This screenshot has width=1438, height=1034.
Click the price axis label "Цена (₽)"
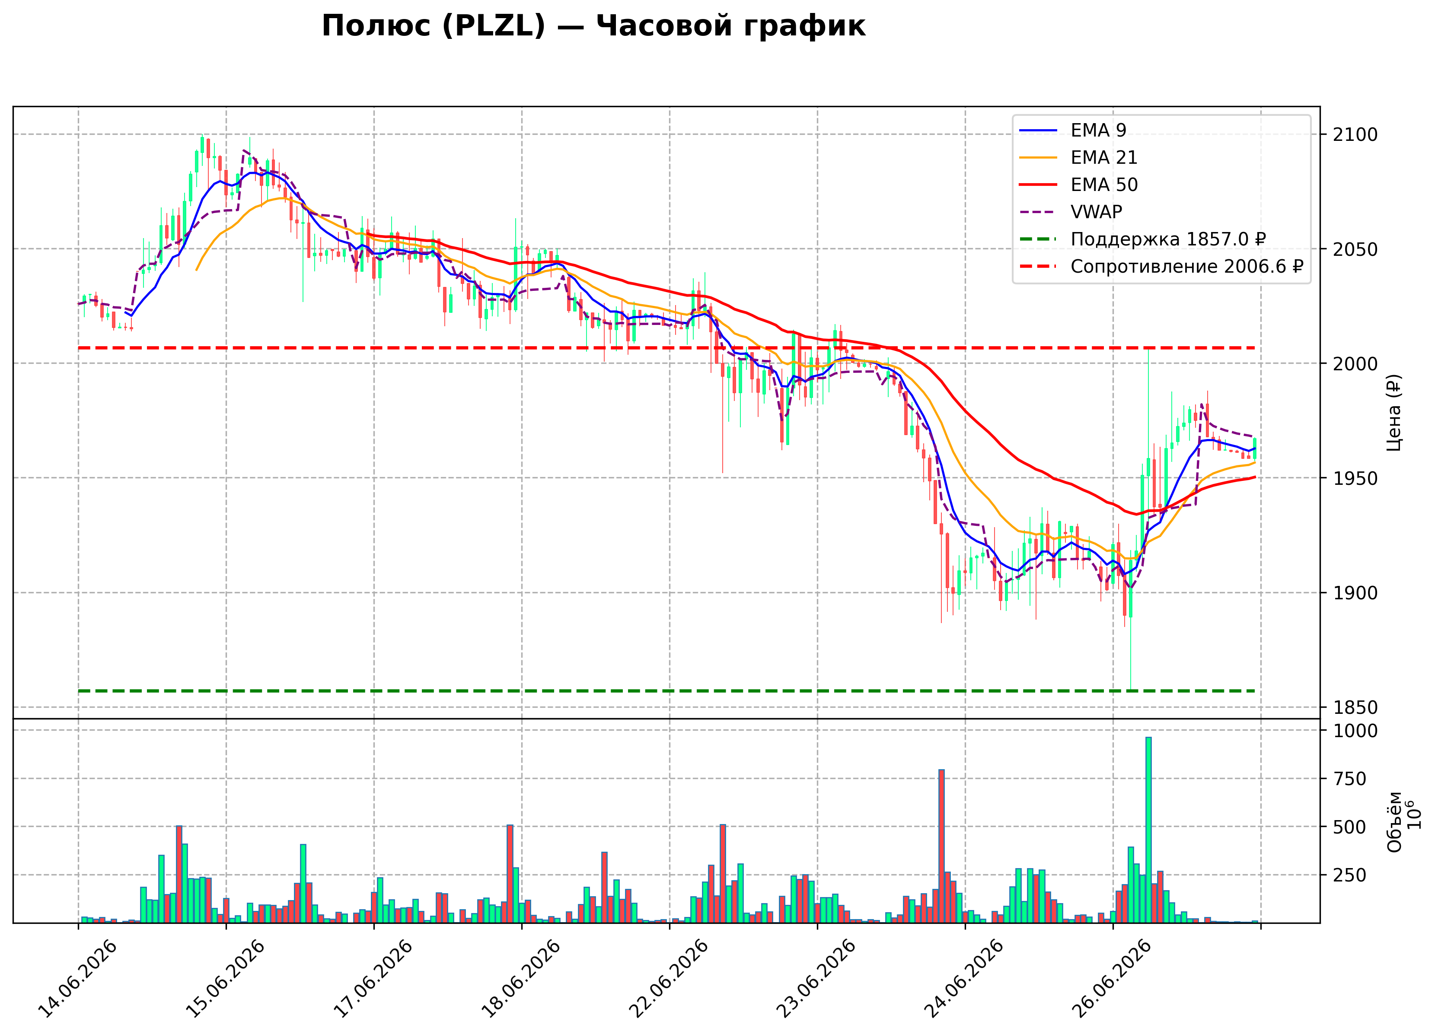click(x=1393, y=413)
